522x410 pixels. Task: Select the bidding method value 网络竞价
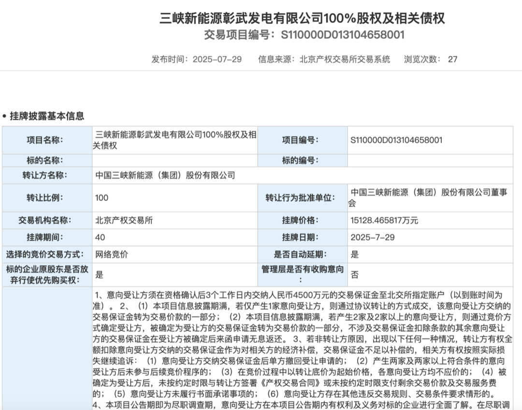point(112,254)
